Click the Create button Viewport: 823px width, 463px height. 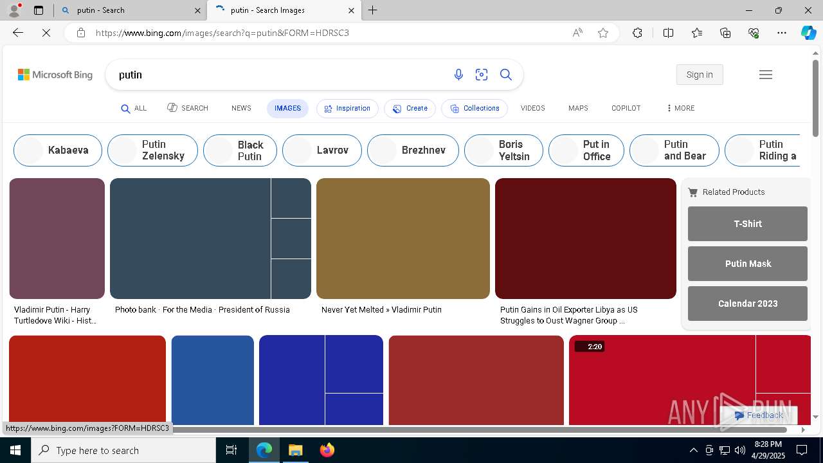(x=410, y=108)
